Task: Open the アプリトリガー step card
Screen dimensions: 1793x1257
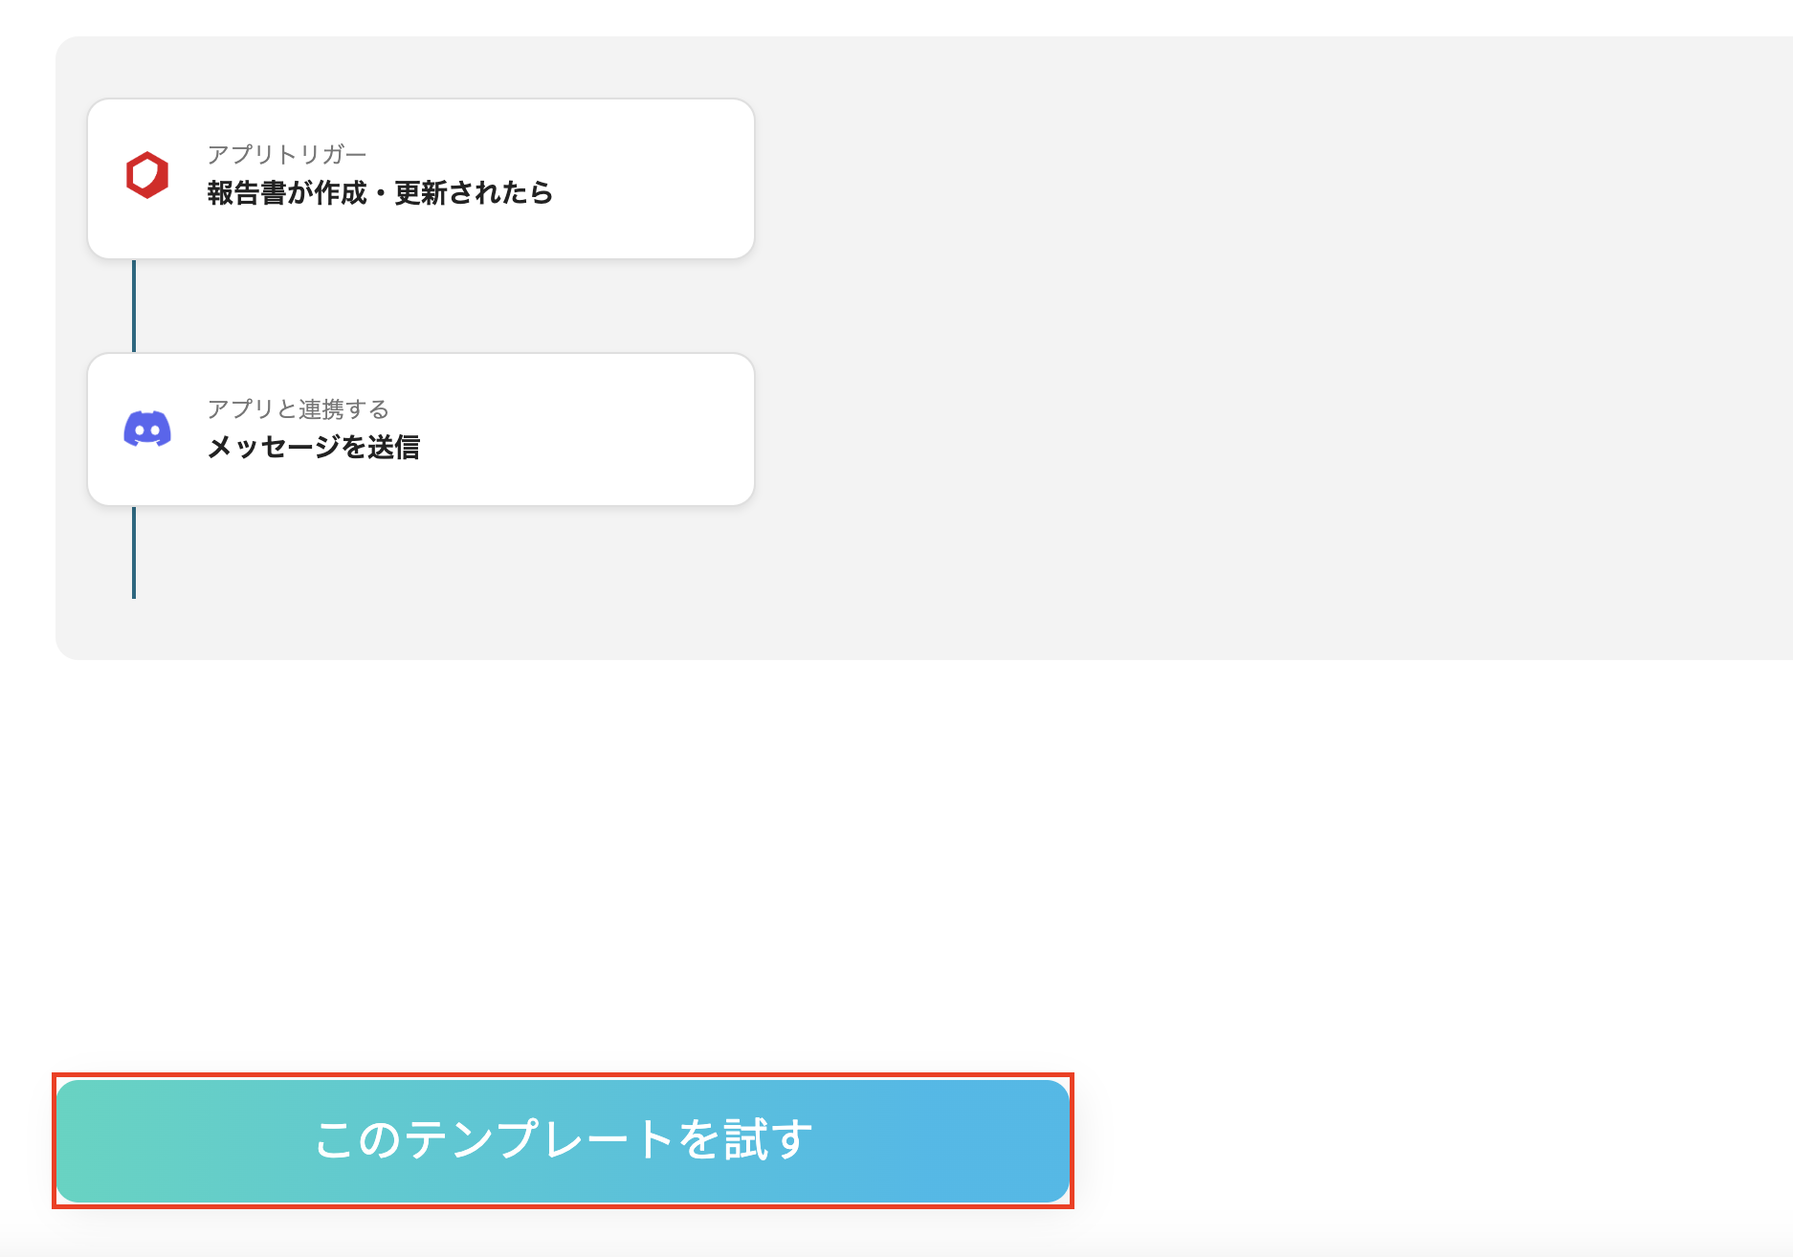Action: click(420, 177)
